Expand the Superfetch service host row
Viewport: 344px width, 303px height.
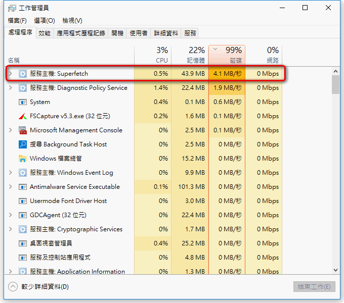[x=10, y=74]
